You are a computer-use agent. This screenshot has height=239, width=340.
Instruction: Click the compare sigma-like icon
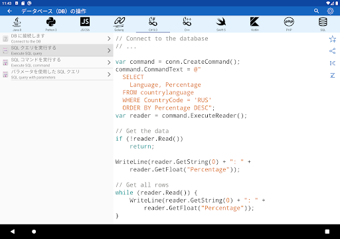pyautogui.click(x=333, y=76)
